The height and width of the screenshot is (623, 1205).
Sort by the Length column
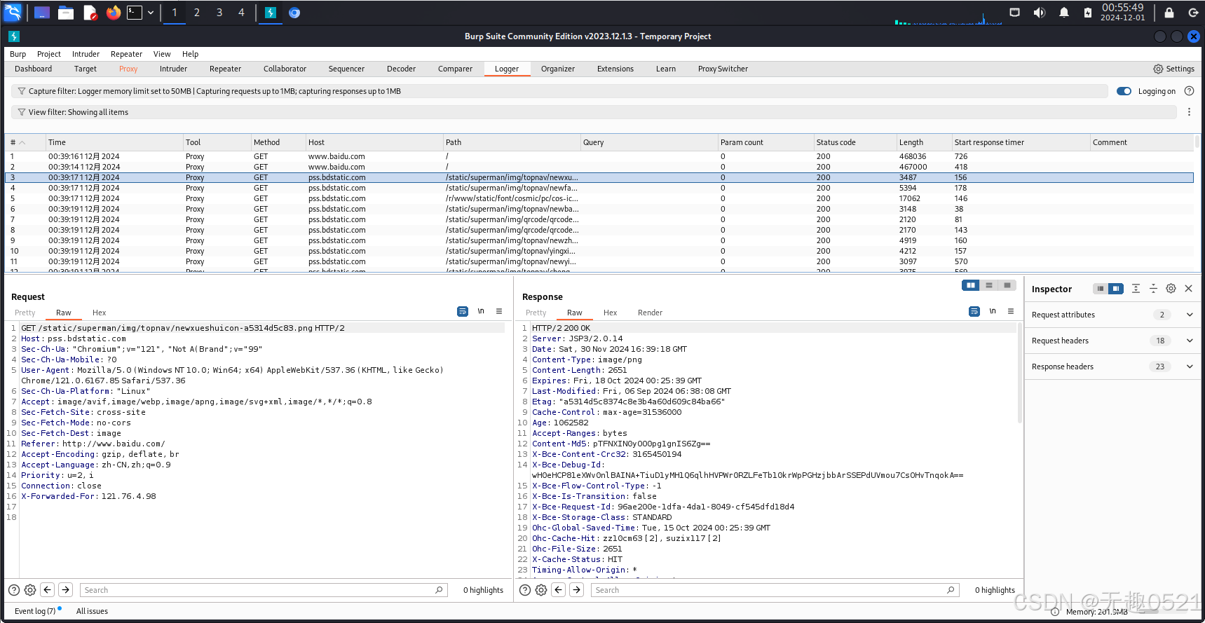pos(923,142)
